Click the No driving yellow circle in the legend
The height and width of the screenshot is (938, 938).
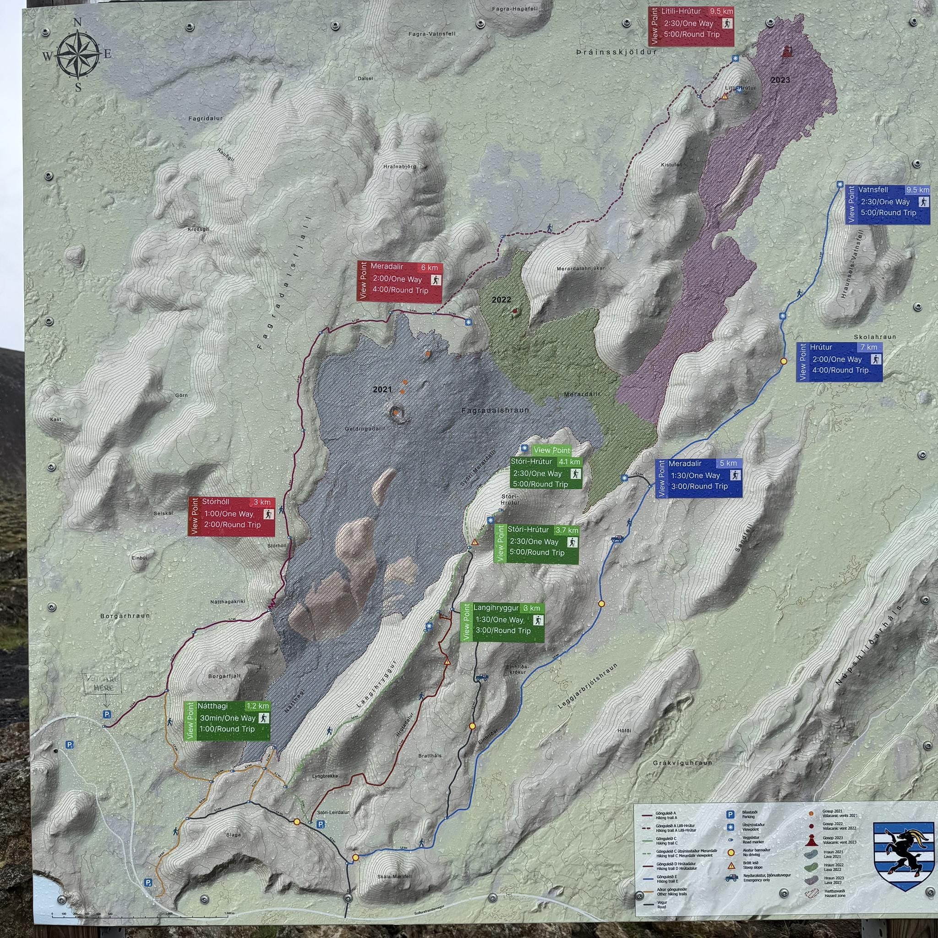coord(731,852)
